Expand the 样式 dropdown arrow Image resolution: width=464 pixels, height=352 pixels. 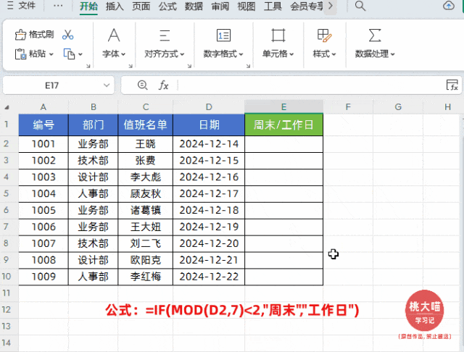[x=333, y=54]
